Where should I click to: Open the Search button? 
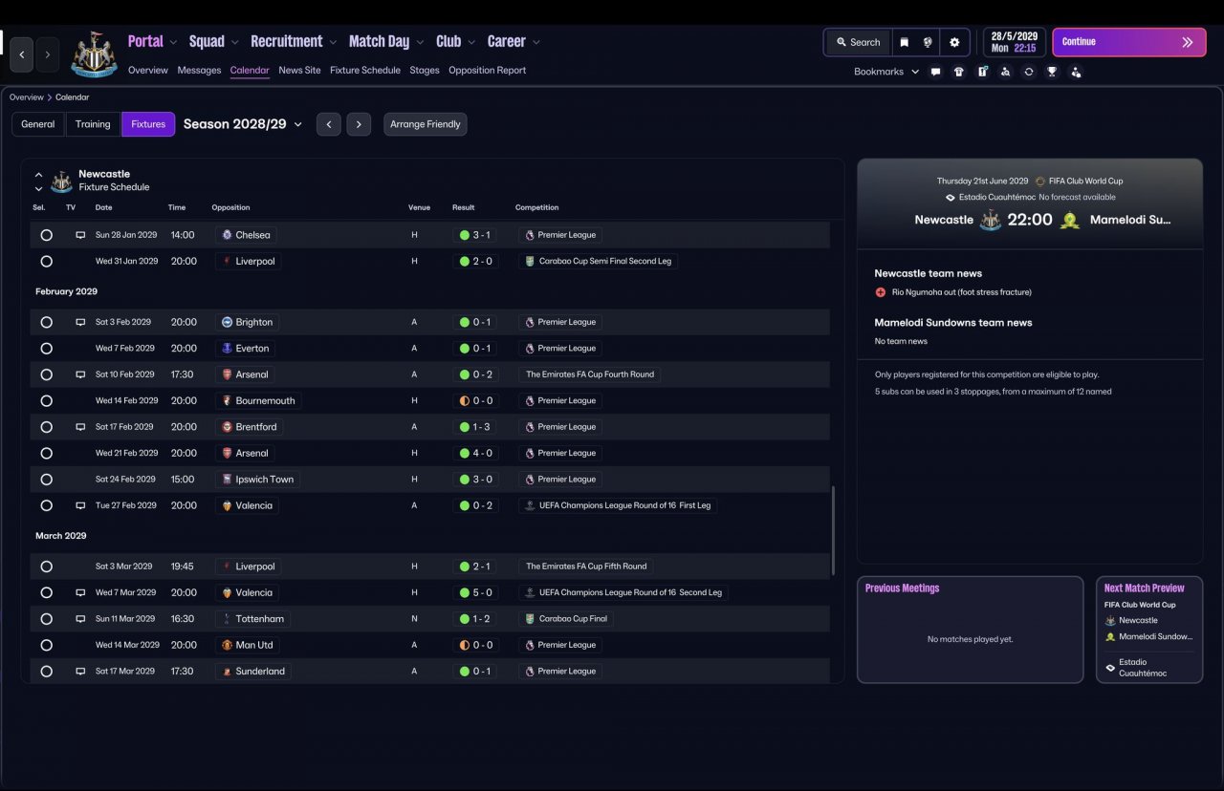(x=858, y=42)
